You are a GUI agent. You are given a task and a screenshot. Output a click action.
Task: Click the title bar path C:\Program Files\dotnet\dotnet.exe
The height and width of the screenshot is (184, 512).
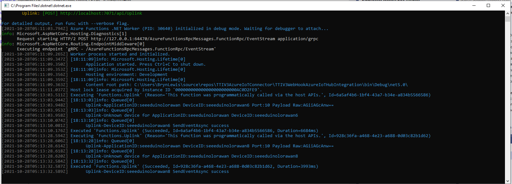coord(41,6)
